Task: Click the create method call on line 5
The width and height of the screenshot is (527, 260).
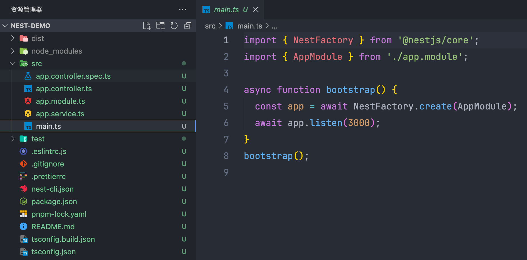Action: point(435,106)
